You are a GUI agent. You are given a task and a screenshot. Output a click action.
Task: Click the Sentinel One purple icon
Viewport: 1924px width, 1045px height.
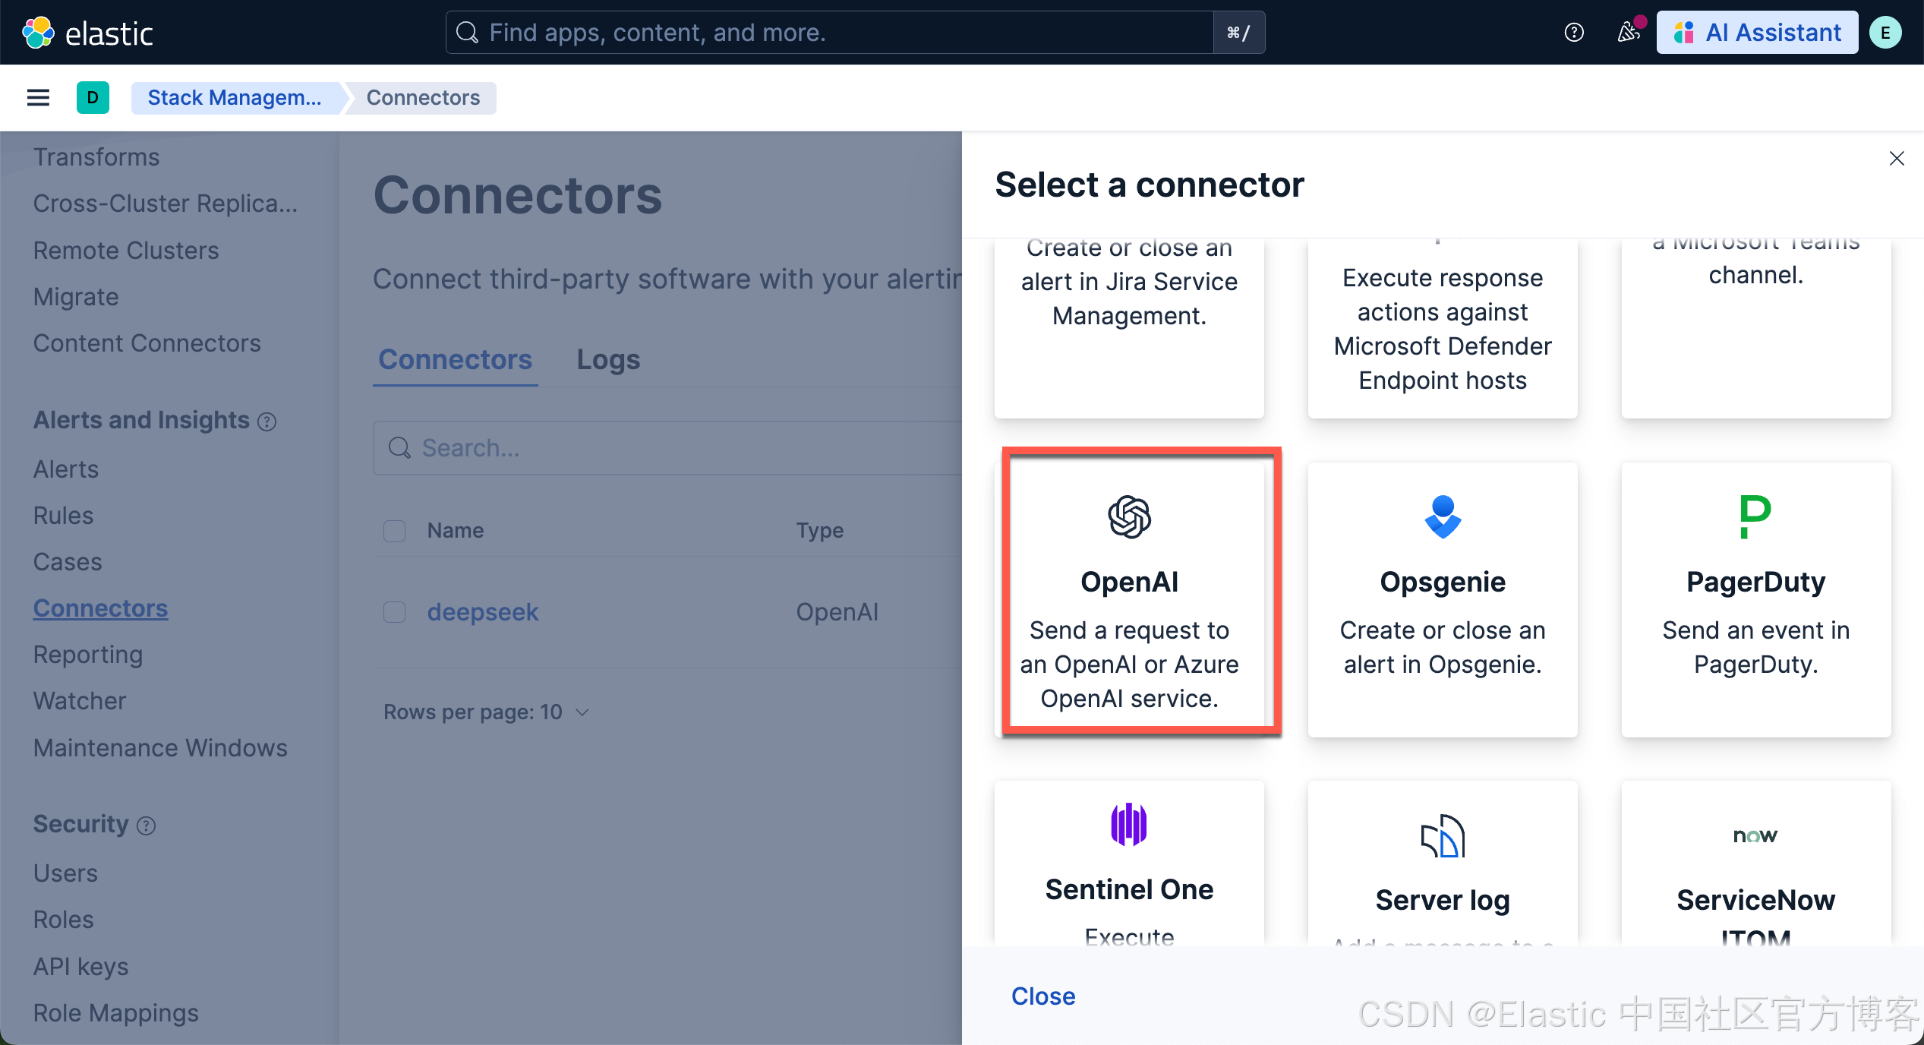pos(1129,825)
